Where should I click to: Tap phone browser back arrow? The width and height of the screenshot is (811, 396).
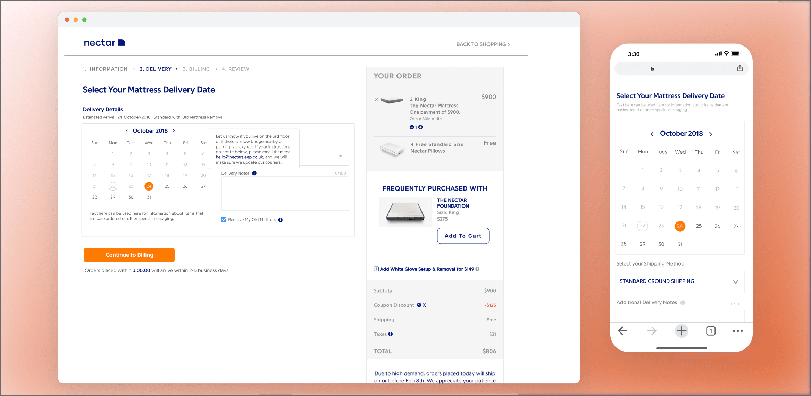tap(622, 331)
